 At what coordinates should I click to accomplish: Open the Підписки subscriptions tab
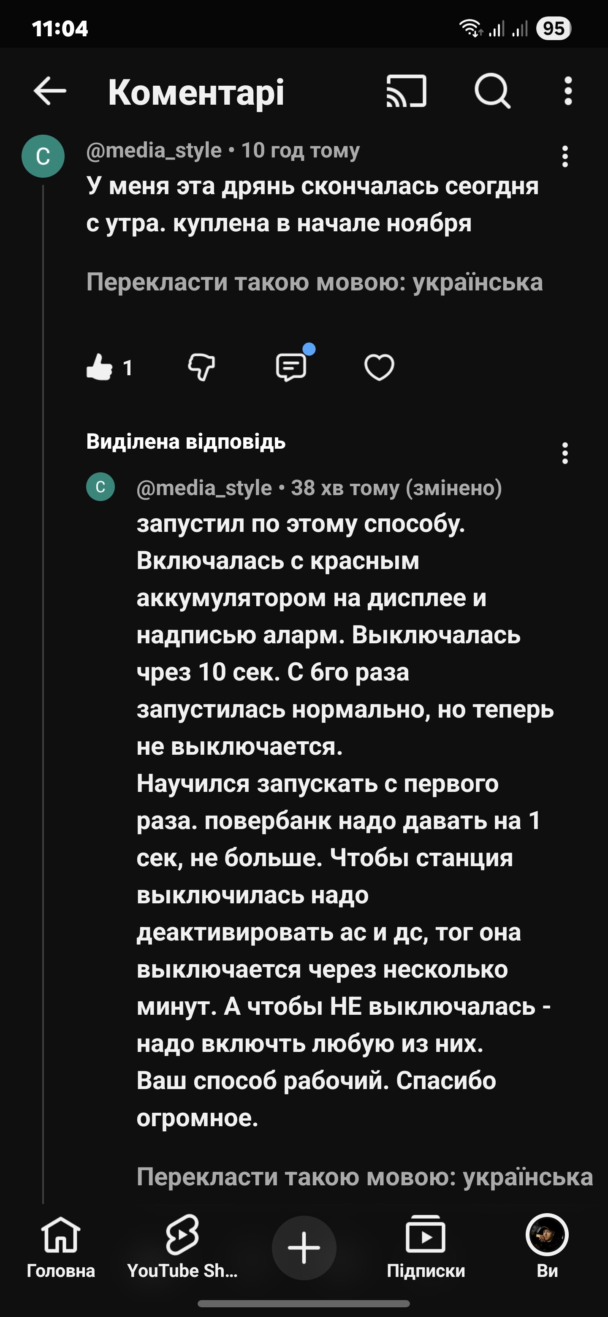(426, 1247)
